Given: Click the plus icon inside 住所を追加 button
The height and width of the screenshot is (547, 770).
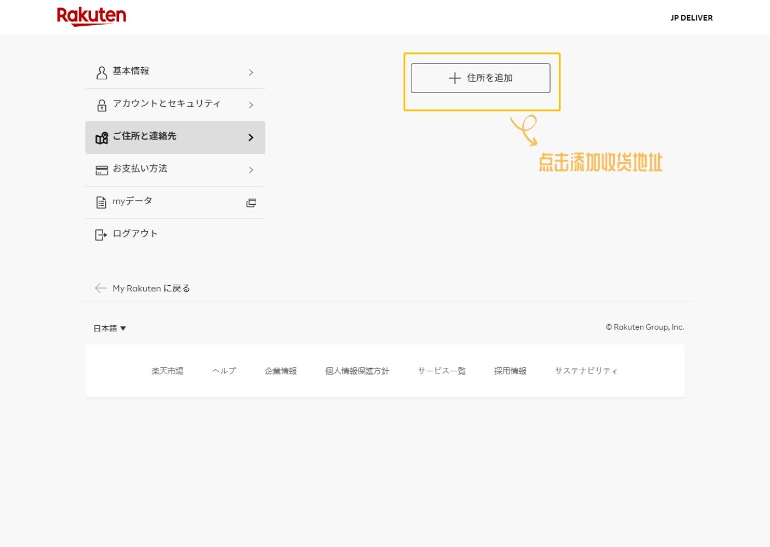Looking at the screenshot, I should coord(454,78).
